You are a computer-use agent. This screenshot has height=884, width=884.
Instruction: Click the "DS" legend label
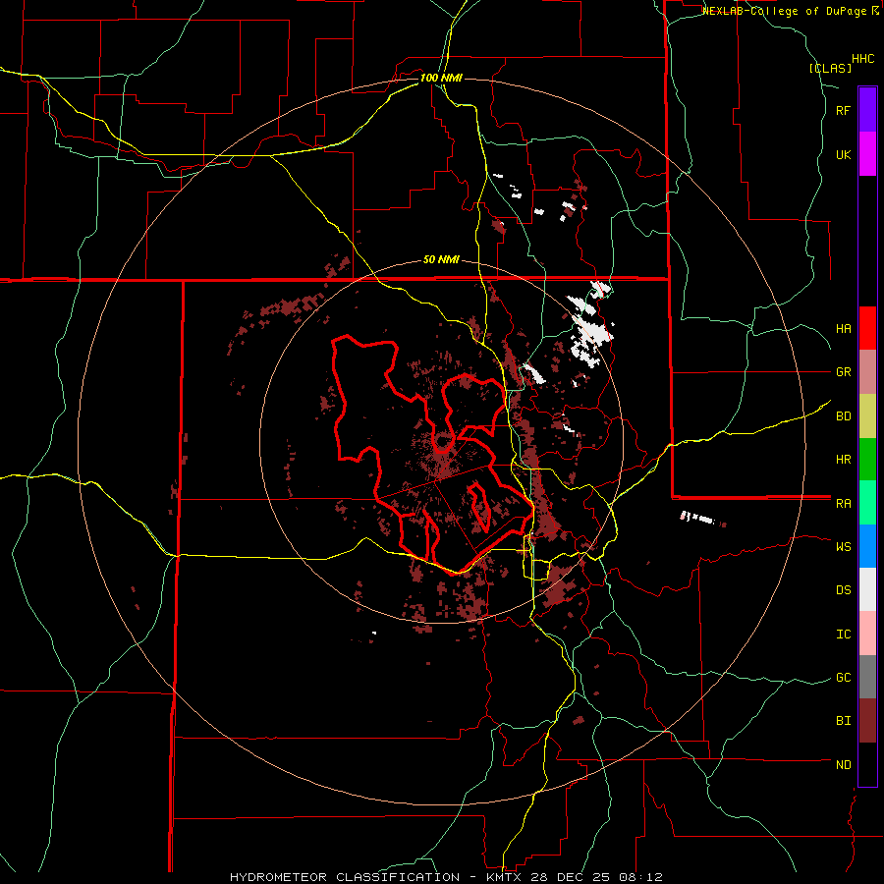click(x=843, y=590)
